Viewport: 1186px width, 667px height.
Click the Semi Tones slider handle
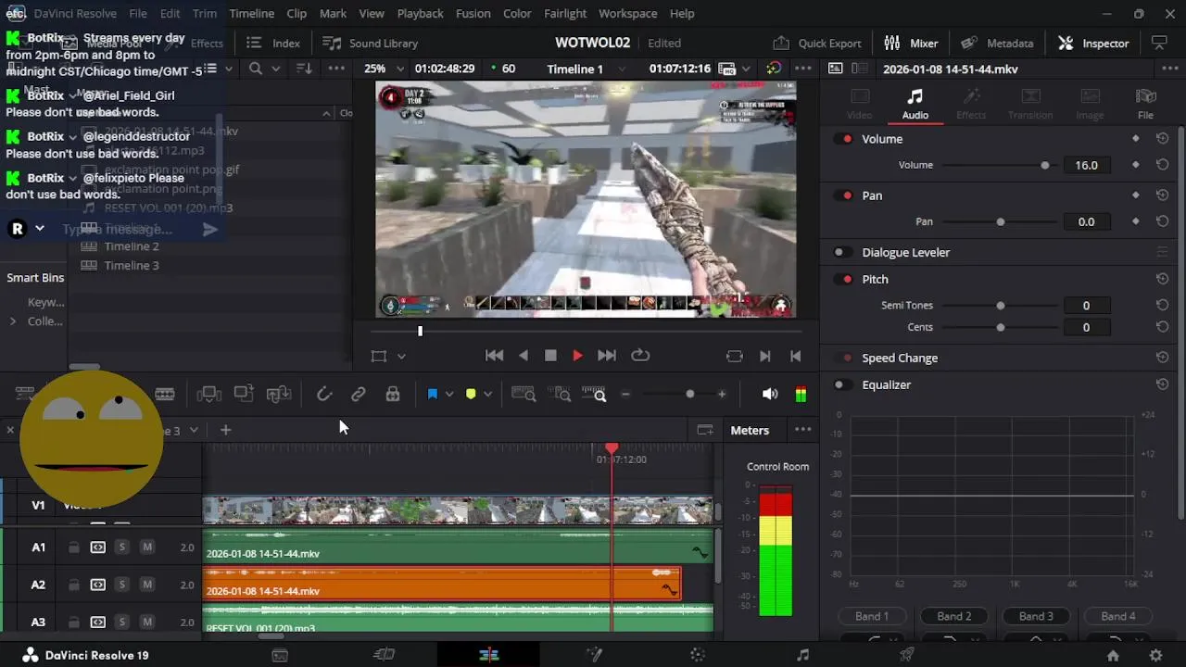[1001, 305]
